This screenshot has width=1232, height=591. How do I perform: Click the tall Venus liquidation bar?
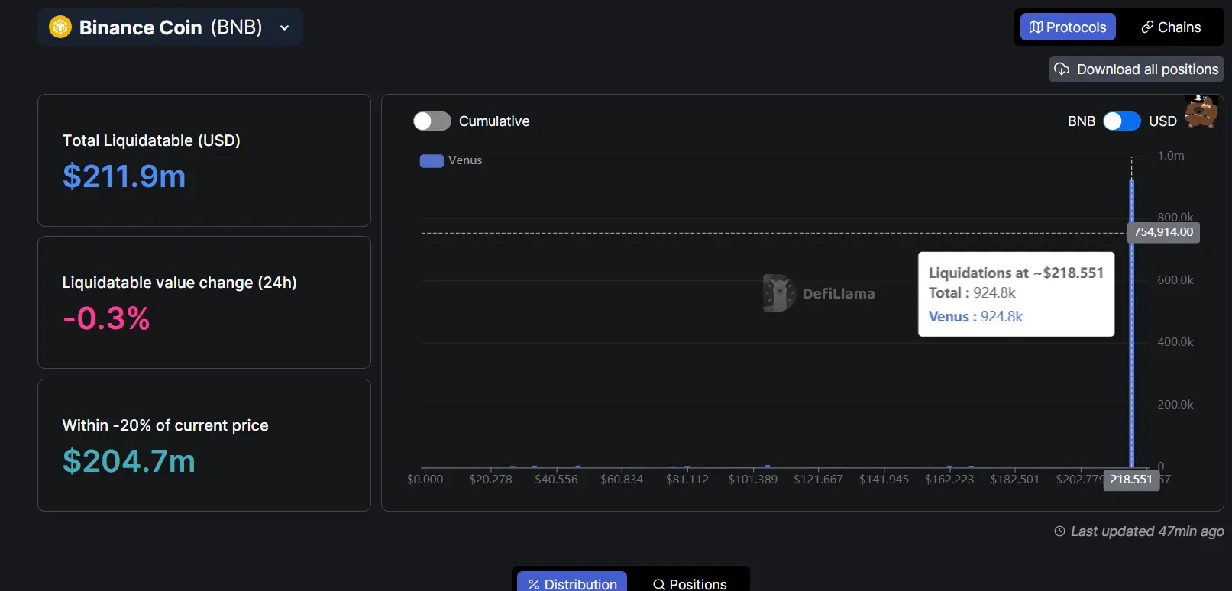coord(1132,323)
